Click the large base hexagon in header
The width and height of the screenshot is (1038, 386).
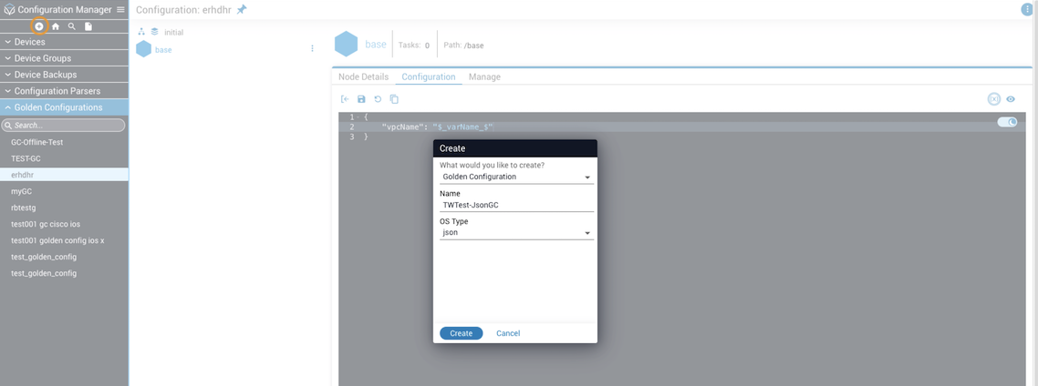pos(347,45)
